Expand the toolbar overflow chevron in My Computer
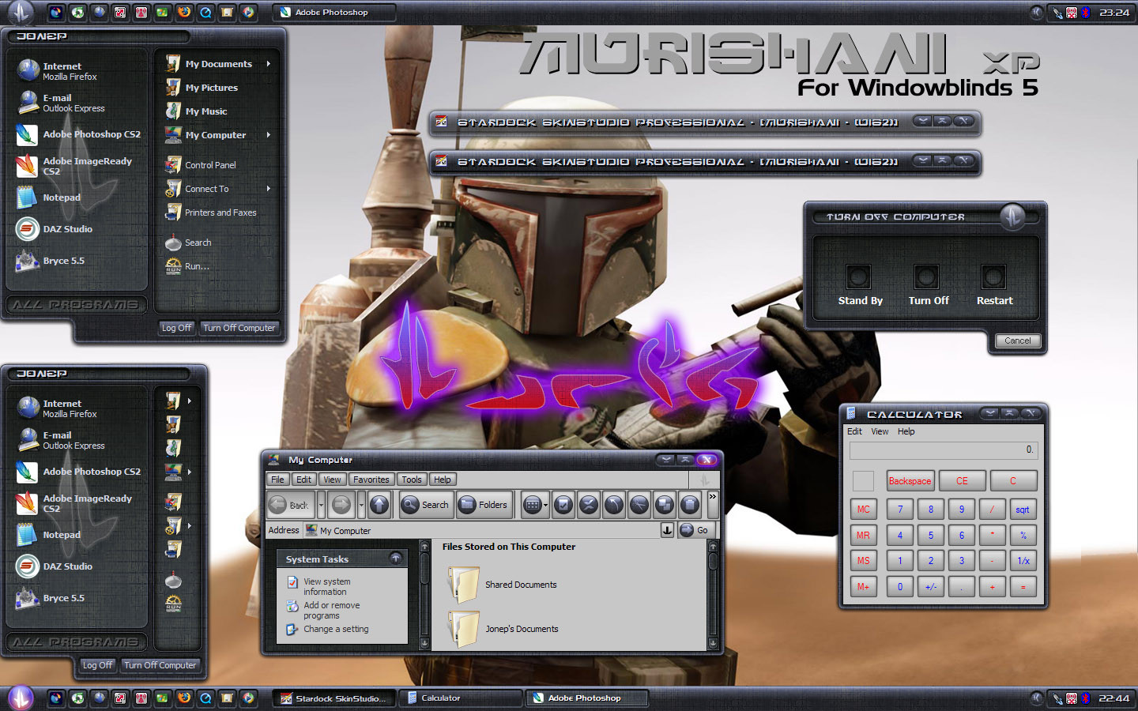 712,497
